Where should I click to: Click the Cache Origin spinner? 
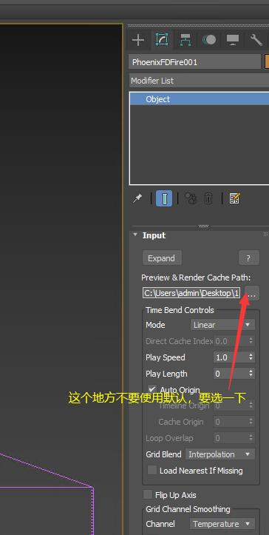click(x=251, y=422)
